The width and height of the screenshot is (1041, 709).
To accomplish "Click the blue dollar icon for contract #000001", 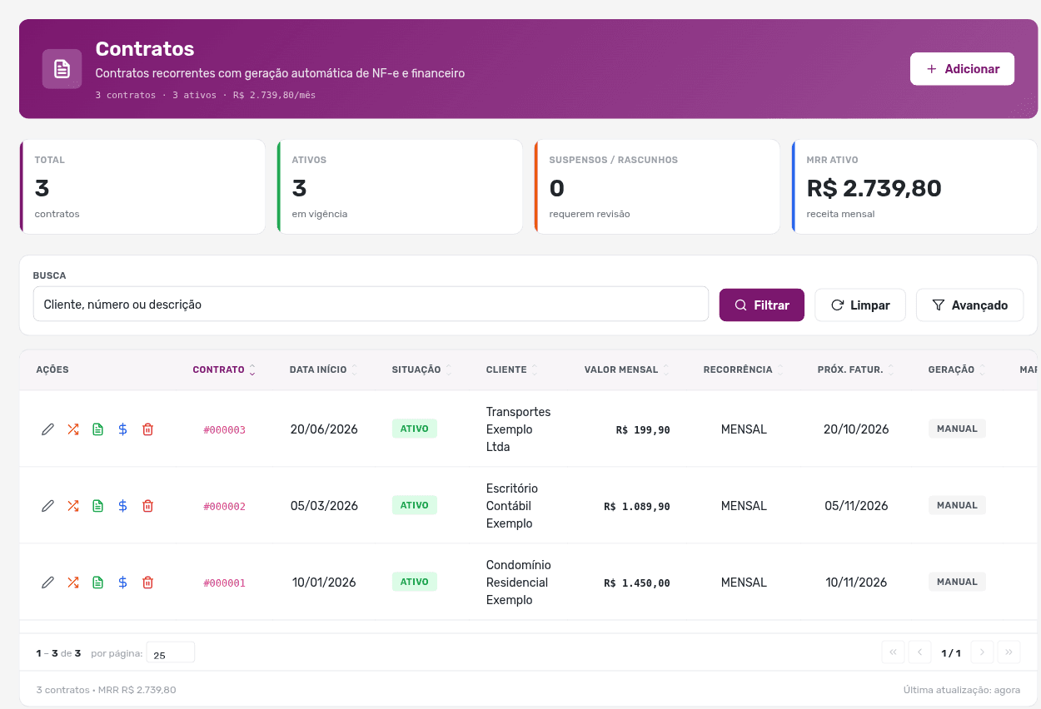I will (122, 583).
